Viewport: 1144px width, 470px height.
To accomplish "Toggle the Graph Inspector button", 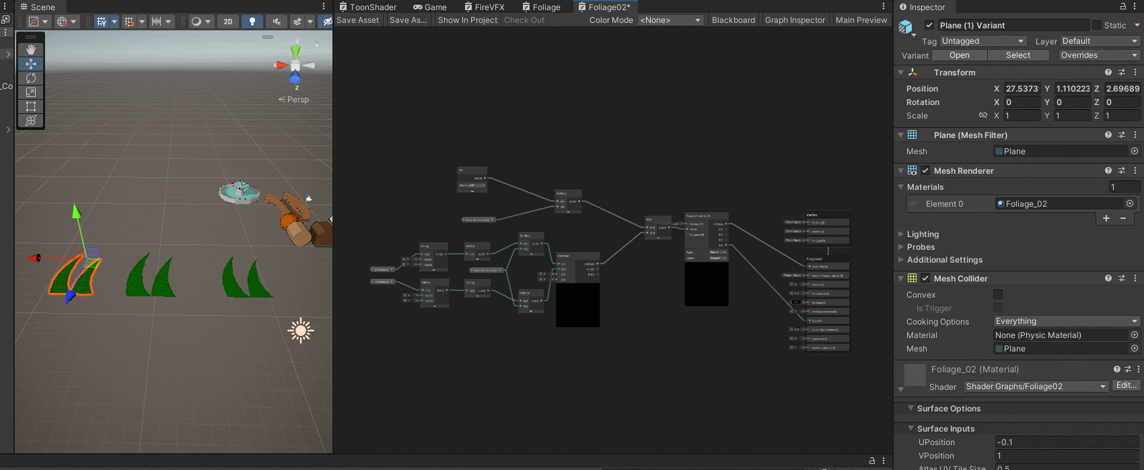I will pos(795,20).
